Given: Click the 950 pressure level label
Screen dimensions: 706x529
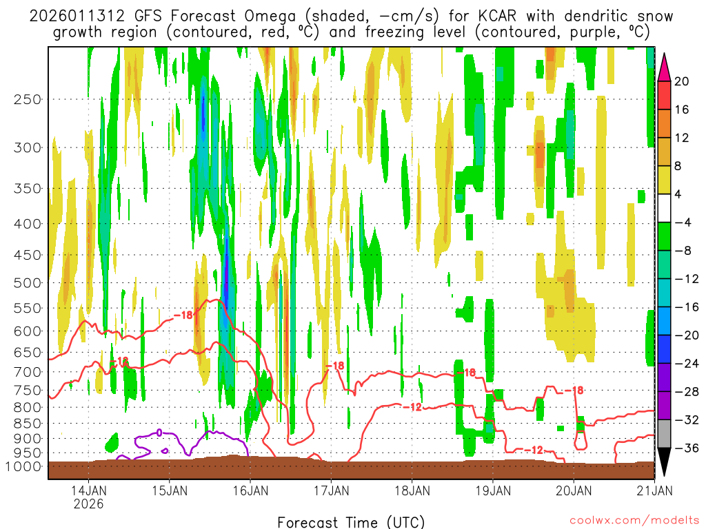Looking at the screenshot, I should [28, 453].
